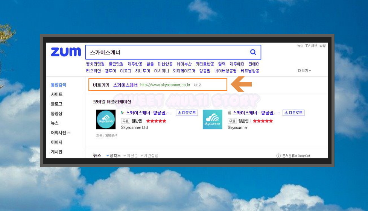Open the Apple 스카이스캐너- 항공권 app title
368x211 pixels.
tap(256, 113)
